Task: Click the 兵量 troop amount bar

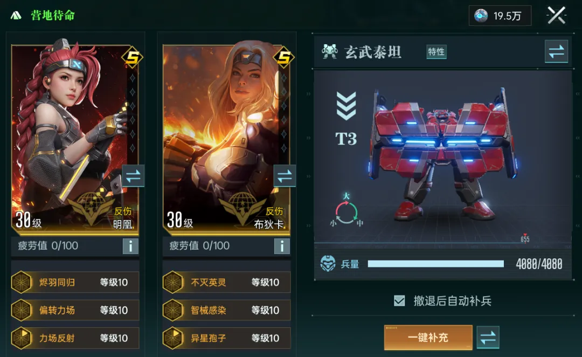Action: pyautogui.click(x=436, y=264)
